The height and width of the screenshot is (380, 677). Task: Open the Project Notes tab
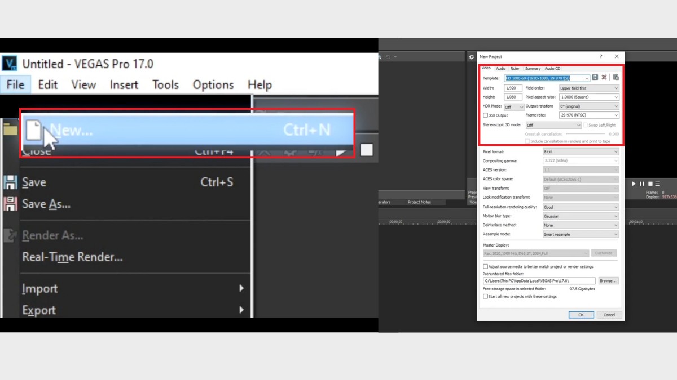[x=419, y=202]
